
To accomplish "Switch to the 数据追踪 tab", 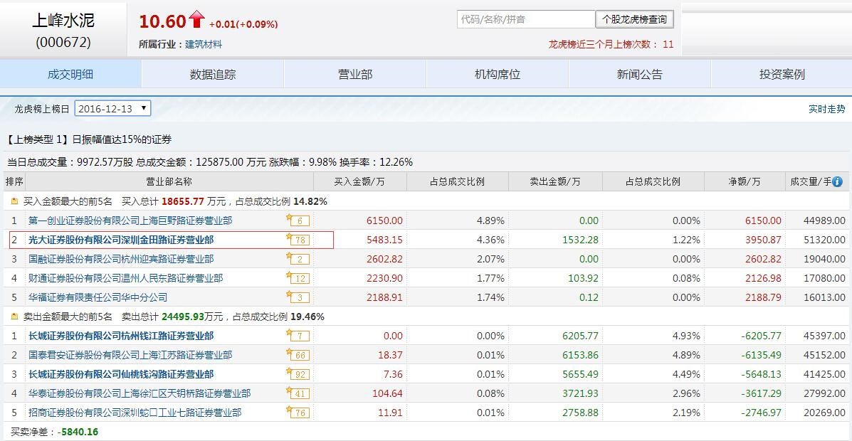I will click(211, 74).
